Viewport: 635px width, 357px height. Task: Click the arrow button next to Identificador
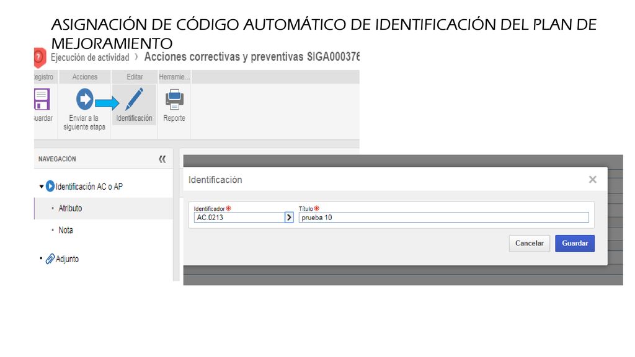click(x=289, y=218)
